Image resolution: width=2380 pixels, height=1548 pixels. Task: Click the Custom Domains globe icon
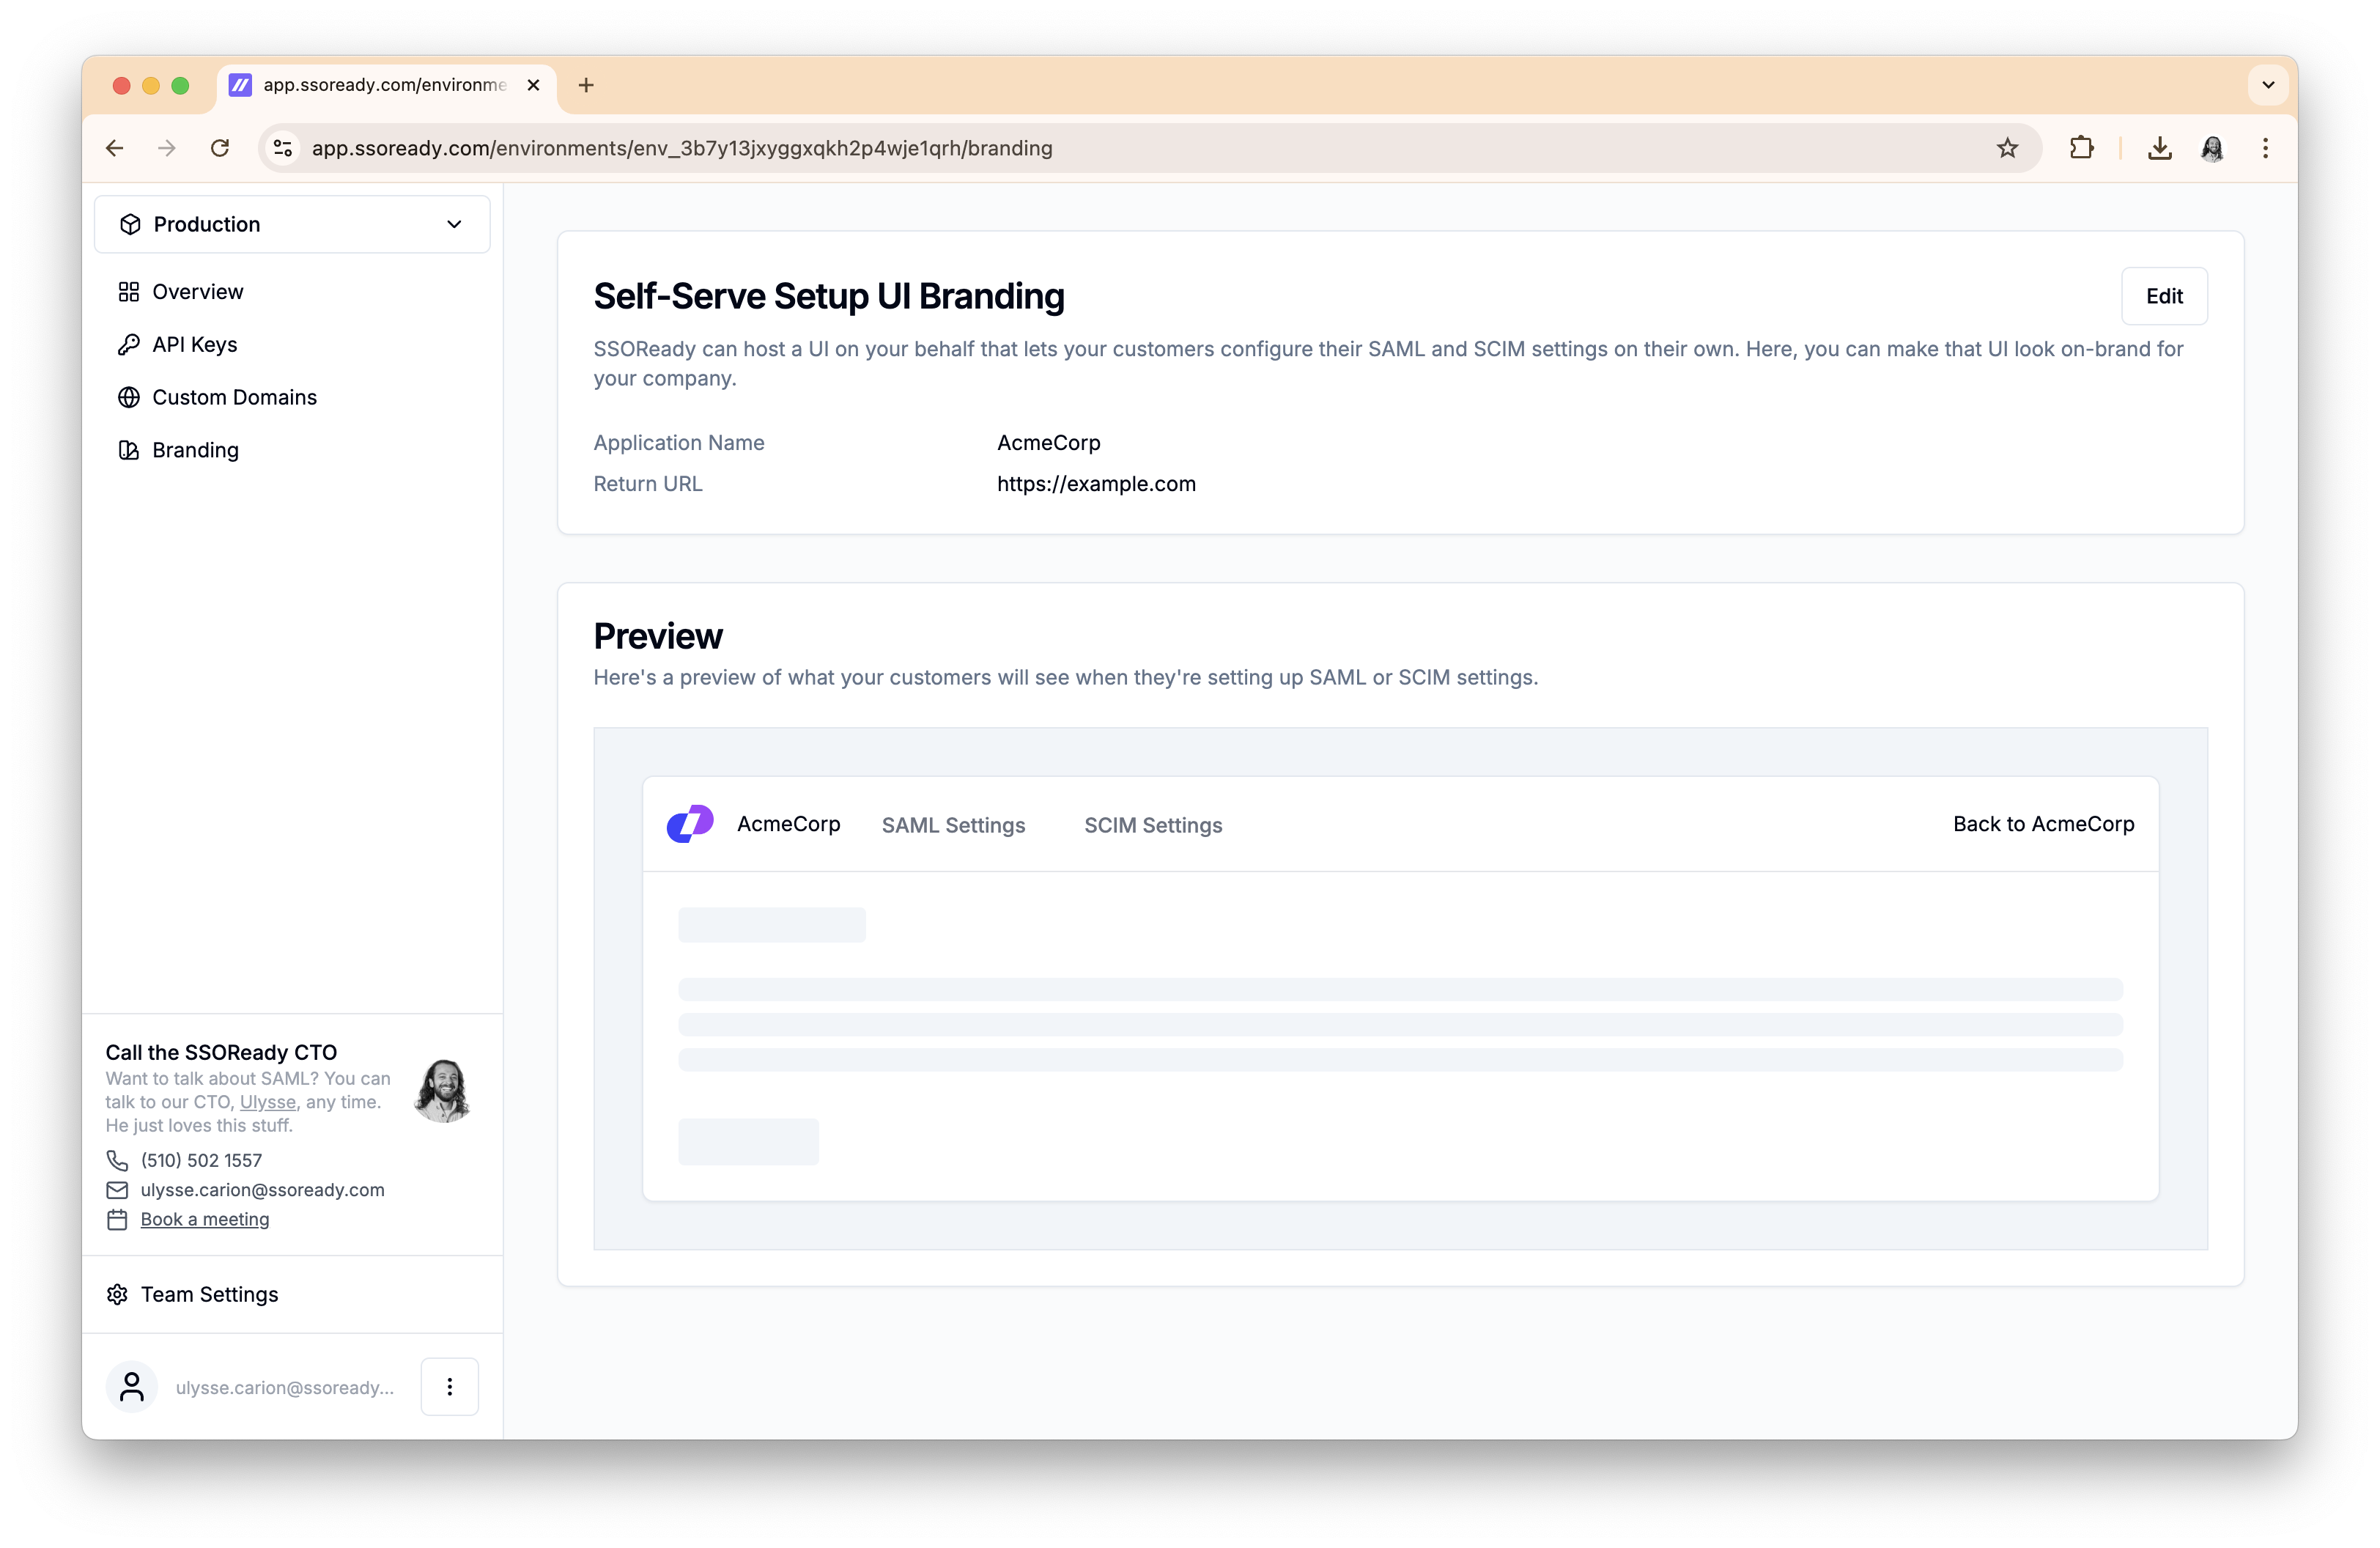[x=129, y=397]
